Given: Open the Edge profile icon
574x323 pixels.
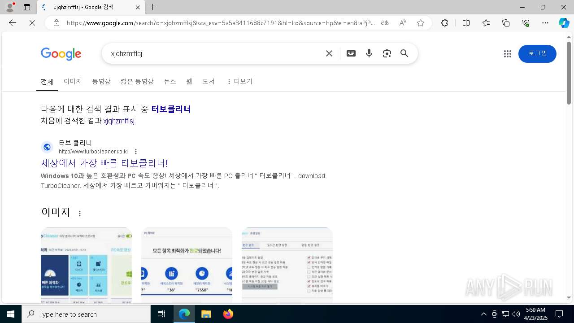Looking at the screenshot, I should (x=9, y=7).
